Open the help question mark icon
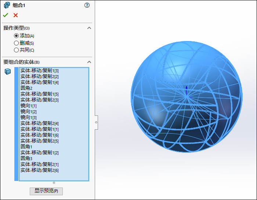257x200 pixels. coord(87,5)
